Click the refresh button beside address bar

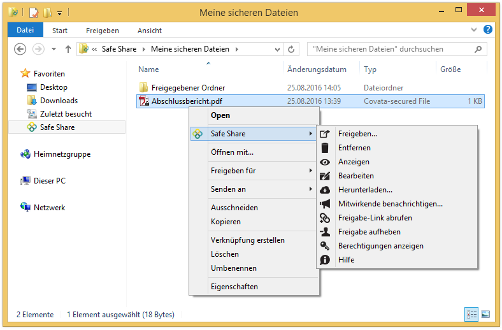pyautogui.click(x=291, y=49)
